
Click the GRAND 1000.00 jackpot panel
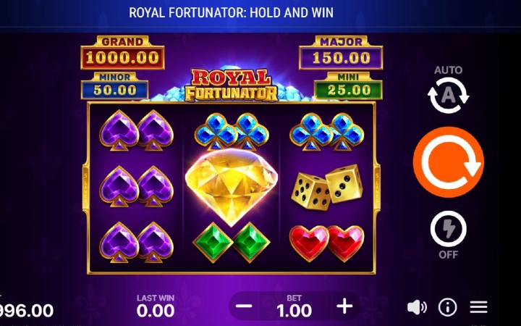coord(122,53)
